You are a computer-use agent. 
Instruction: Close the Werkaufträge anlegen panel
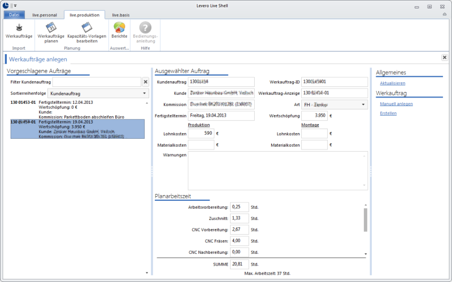pos(445,58)
